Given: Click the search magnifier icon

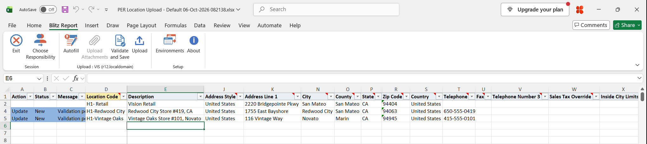Looking at the screenshot, I should pyautogui.click(x=262, y=10).
